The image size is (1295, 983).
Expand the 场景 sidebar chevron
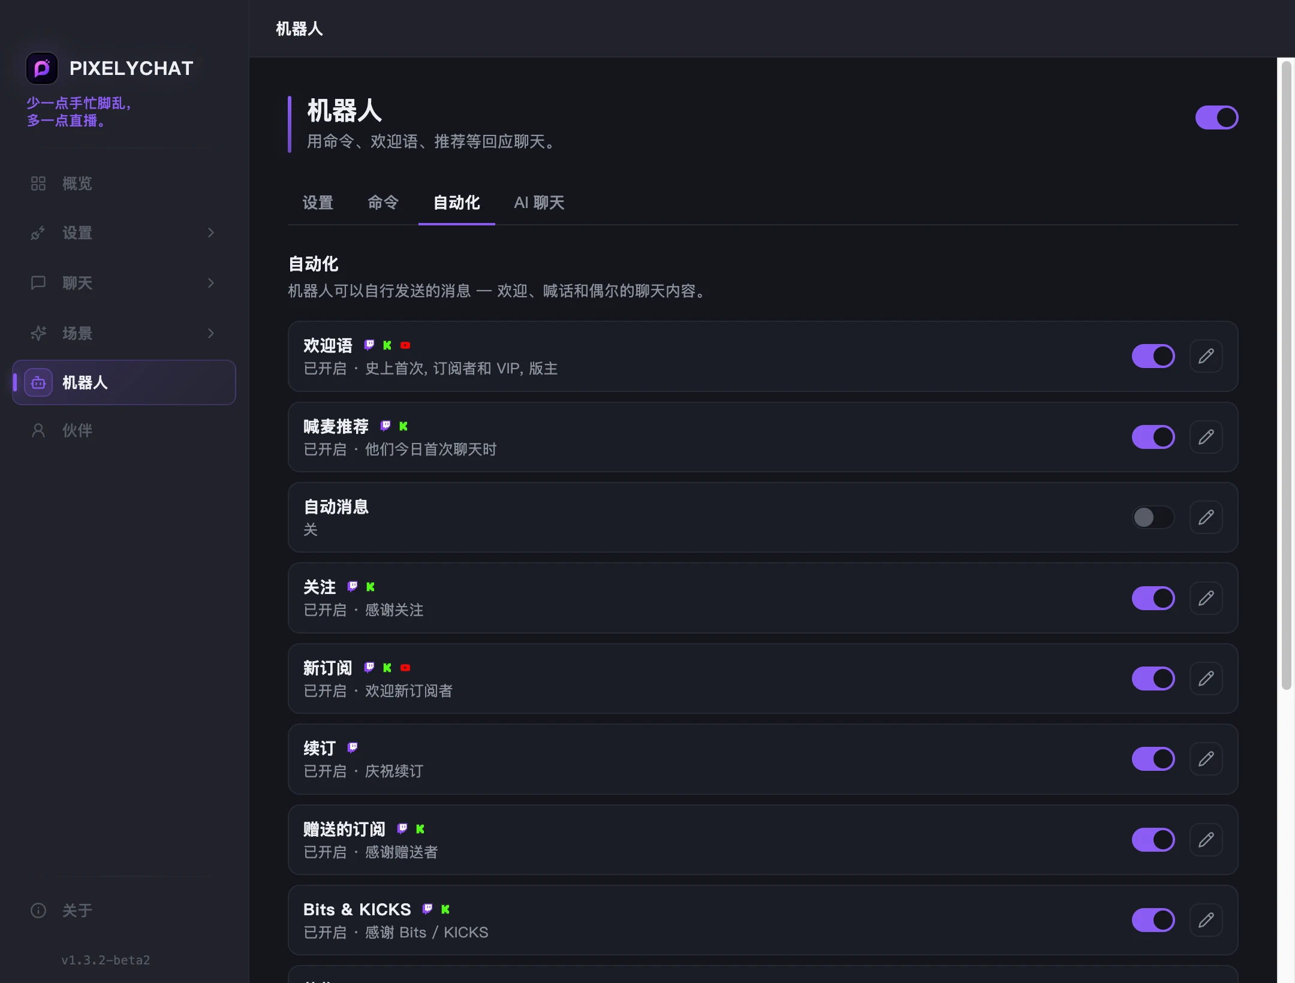coord(211,333)
